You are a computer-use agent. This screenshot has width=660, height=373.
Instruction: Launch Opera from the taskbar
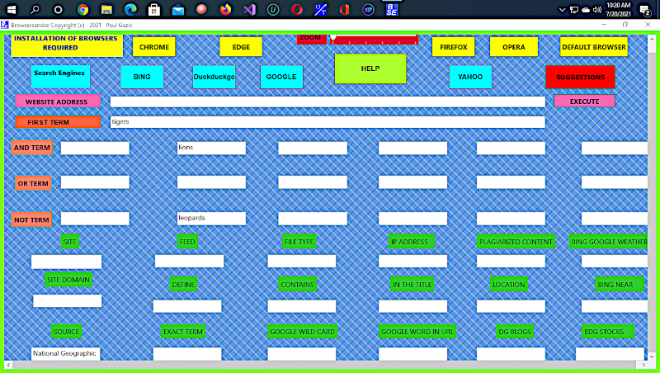[297, 9]
